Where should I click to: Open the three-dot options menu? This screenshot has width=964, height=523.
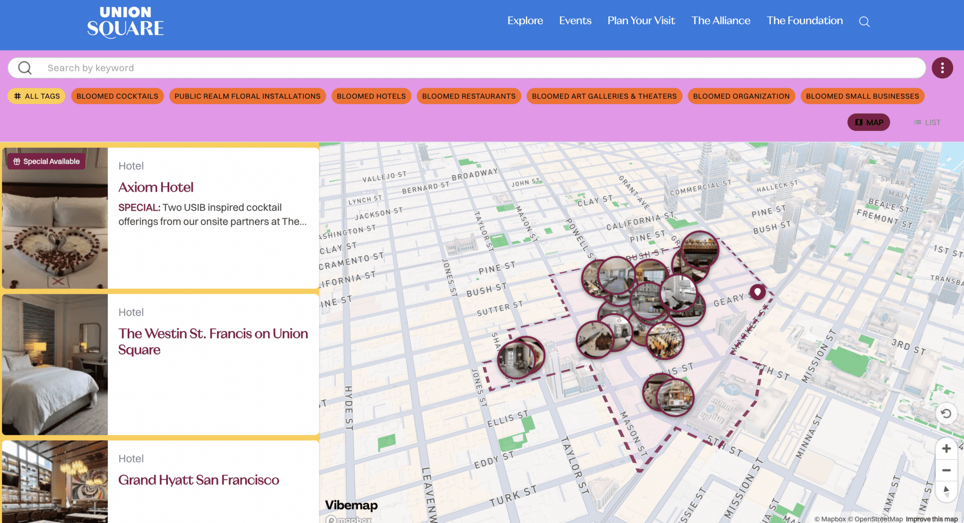tap(942, 68)
